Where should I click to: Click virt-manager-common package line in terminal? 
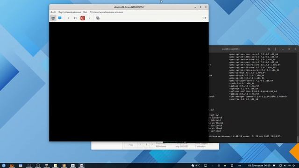[x=258, y=97]
